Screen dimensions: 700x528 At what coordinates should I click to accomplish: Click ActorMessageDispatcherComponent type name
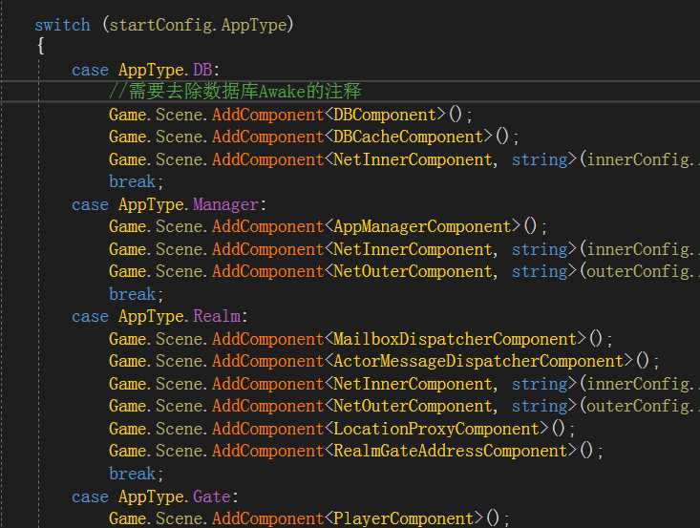pyautogui.click(x=478, y=361)
